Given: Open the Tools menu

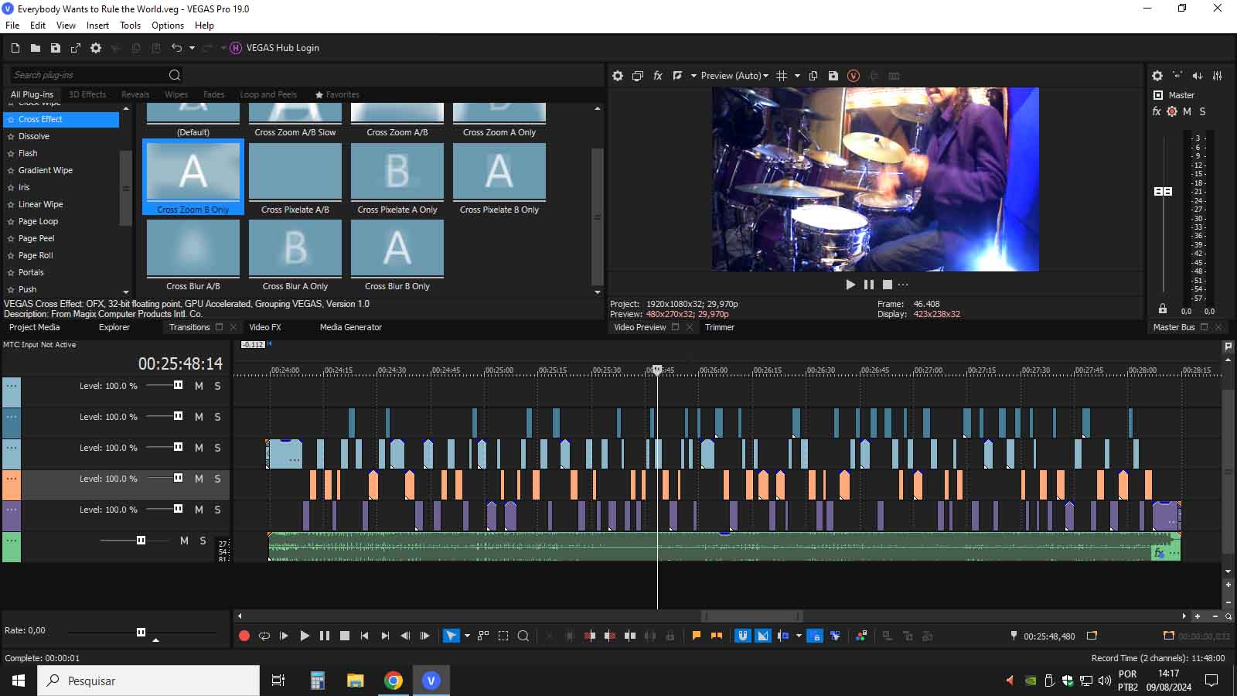Looking at the screenshot, I should click(130, 26).
